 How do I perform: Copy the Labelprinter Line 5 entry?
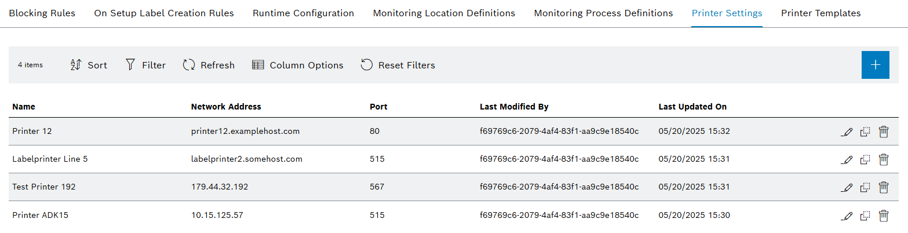[865, 159]
